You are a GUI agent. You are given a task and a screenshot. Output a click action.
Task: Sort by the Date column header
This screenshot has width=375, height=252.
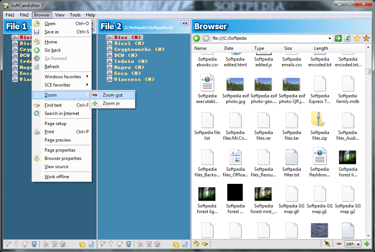tap(237, 48)
